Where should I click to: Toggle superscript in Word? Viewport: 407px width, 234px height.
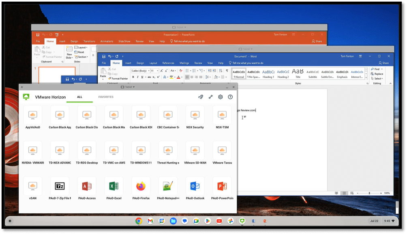point(159,77)
